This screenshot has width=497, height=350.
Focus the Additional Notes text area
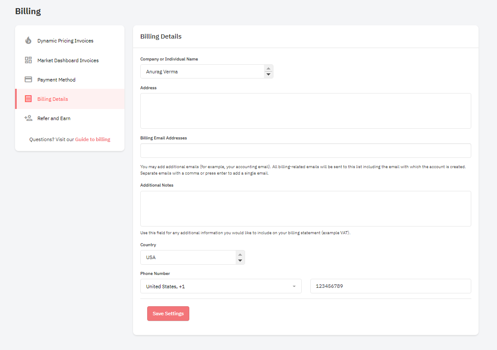306,209
